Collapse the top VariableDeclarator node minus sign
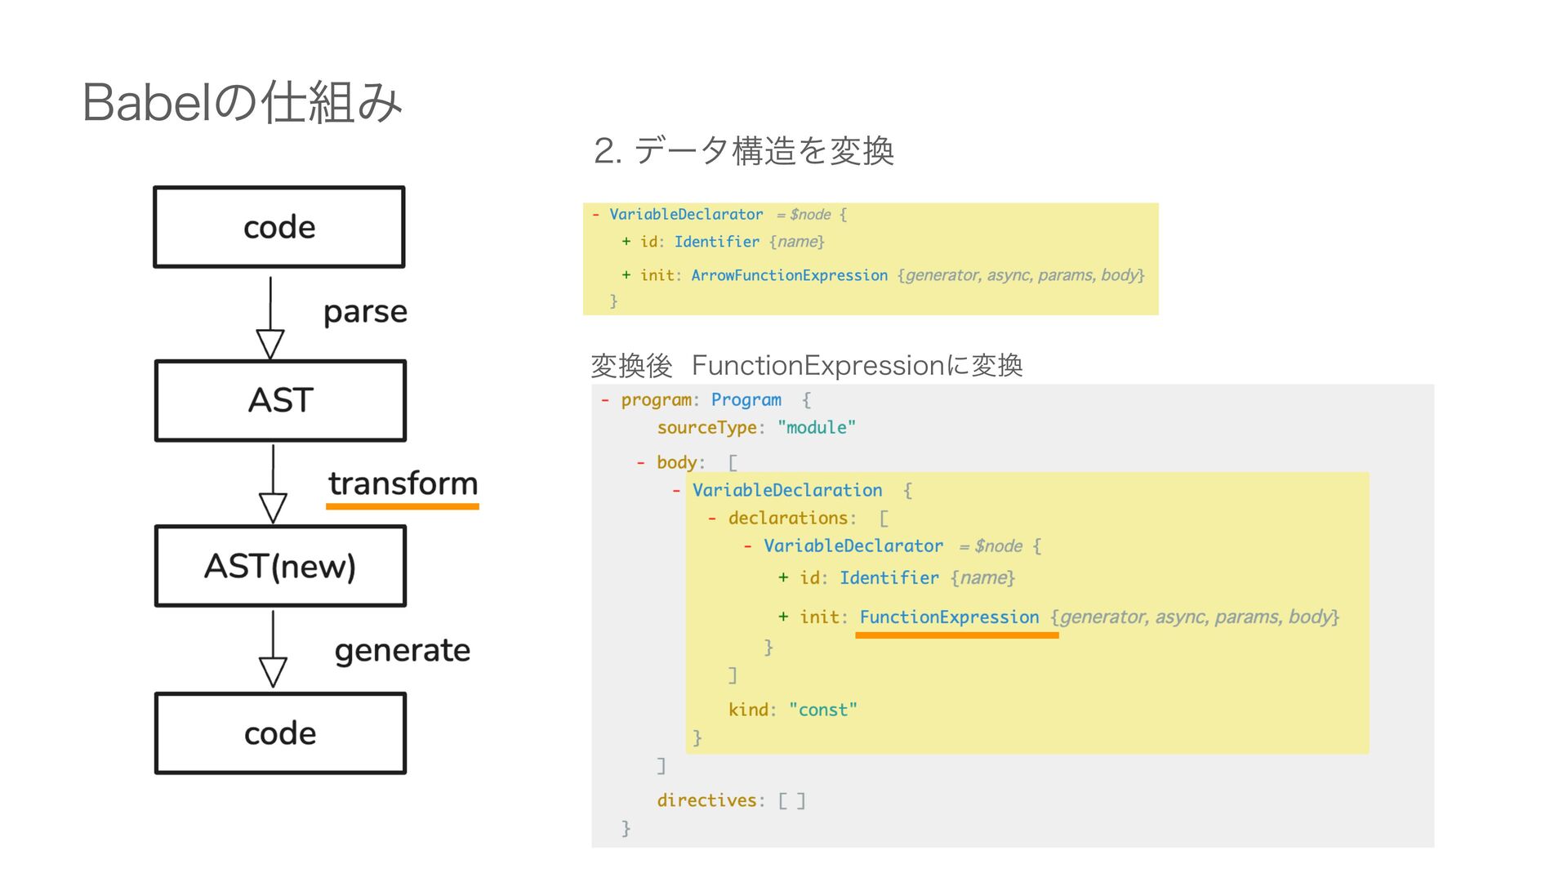This screenshot has width=1568, height=882. 596,215
